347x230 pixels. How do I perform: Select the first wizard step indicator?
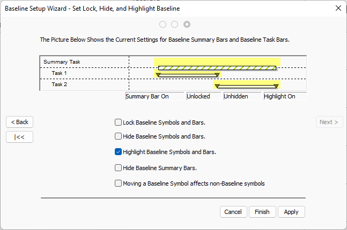tap(163, 24)
